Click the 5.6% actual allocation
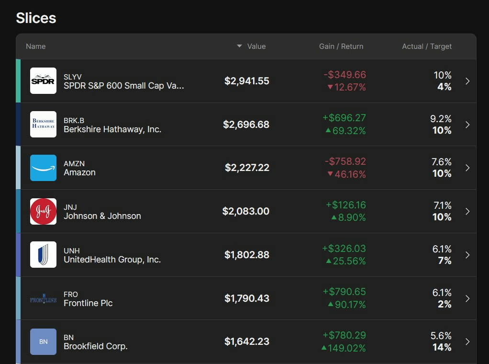Screen dimensions: 489x364 click(x=441, y=336)
